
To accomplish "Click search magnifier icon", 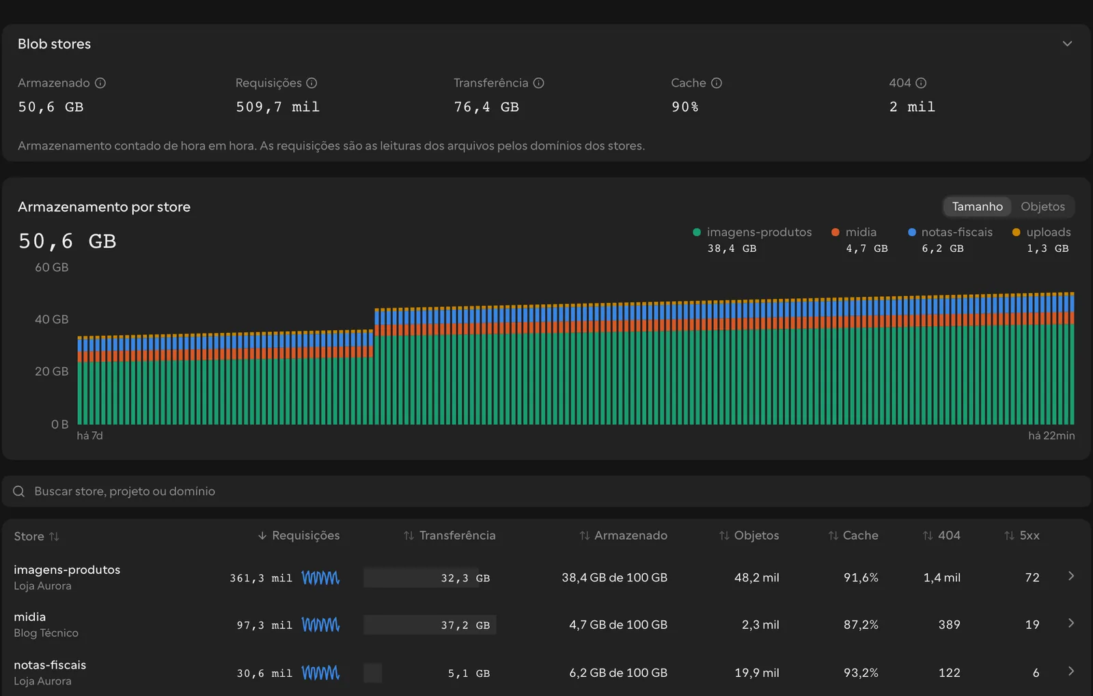I will click(19, 491).
